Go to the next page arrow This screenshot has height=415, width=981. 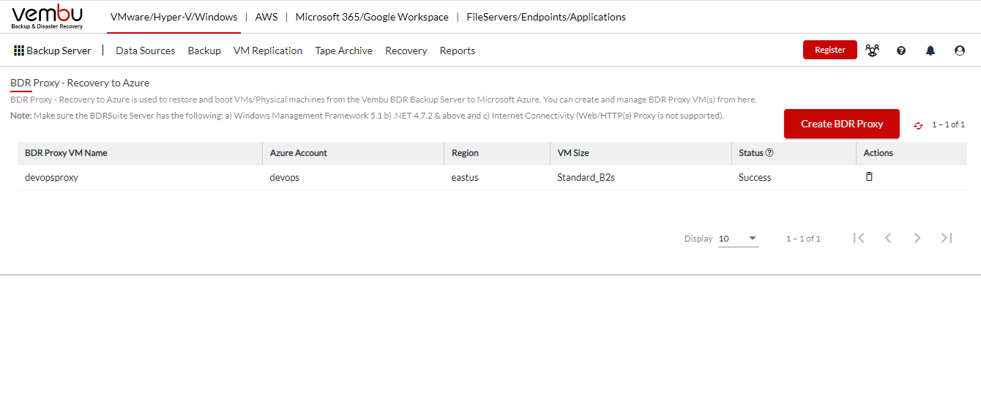tap(917, 238)
